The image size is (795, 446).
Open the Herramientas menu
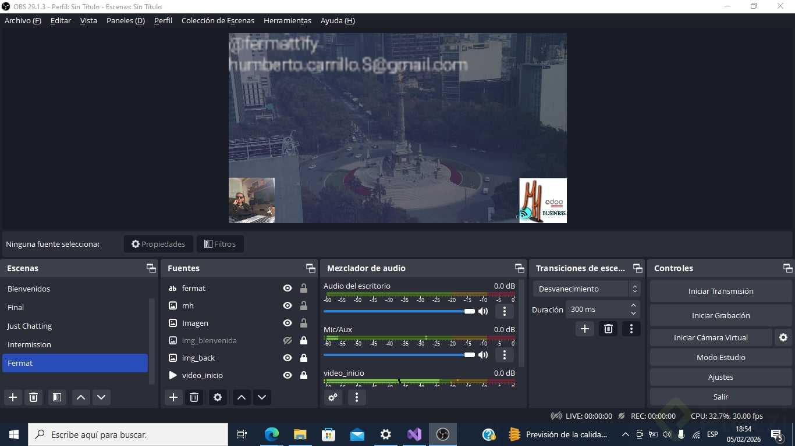pyautogui.click(x=288, y=20)
